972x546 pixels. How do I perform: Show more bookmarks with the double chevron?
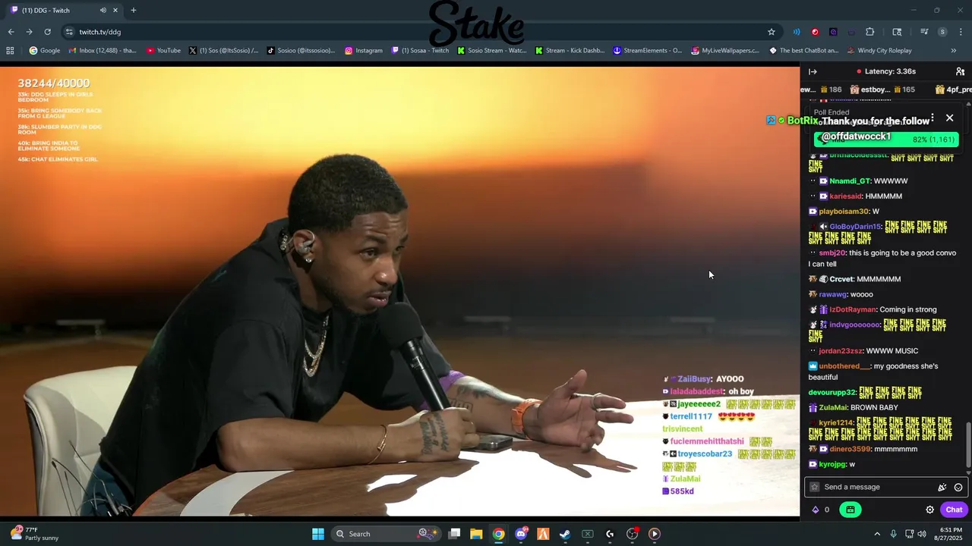954,51
